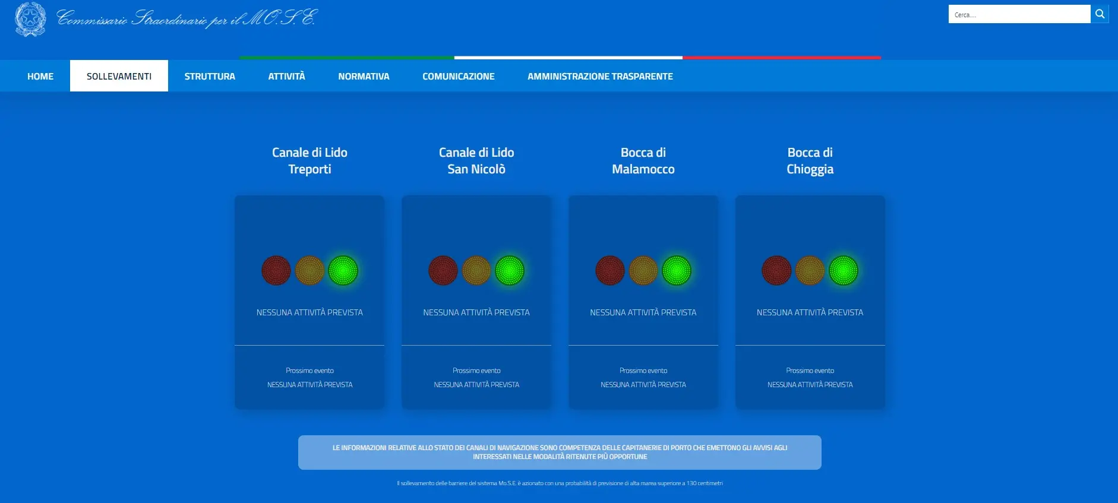Click Prossimo evento label in Chioggia card
The width and height of the screenshot is (1118, 503).
coord(810,371)
